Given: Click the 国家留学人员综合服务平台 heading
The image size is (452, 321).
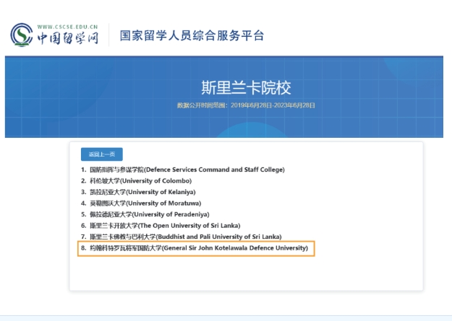Looking at the screenshot, I should click(x=192, y=35).
